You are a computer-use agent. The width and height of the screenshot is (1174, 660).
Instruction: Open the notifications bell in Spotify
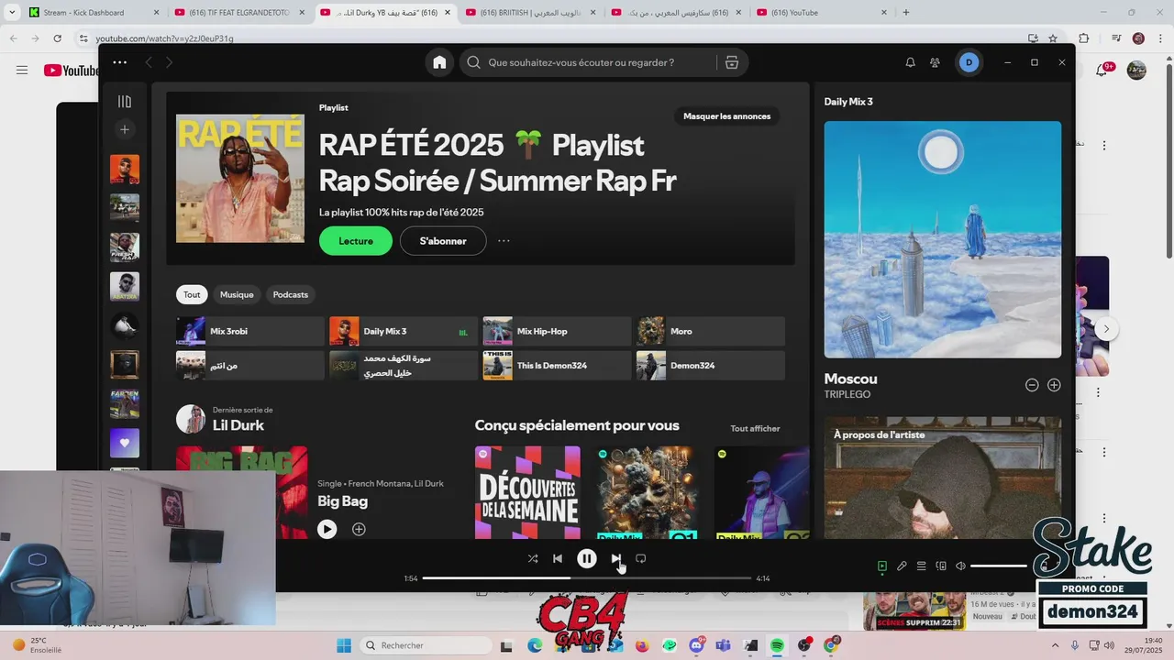[x=910, y=62]
